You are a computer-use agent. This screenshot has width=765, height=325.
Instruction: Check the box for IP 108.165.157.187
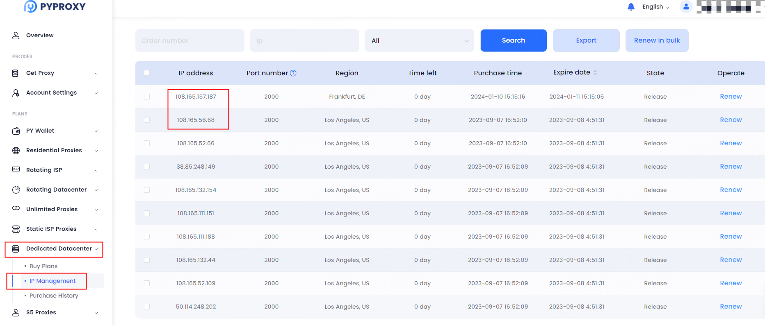click(x=147, y=97)
